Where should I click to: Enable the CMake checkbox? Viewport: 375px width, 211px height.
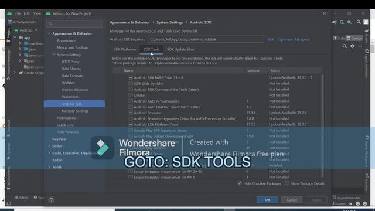pyautogui.click(x=130, y=95)
